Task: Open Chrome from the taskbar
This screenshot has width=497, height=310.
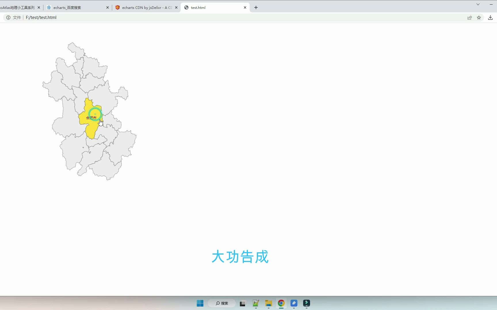Action: [x=281, y=303]
